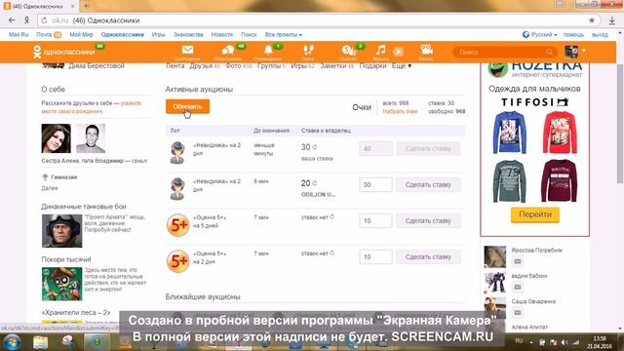Click the Odnoklassniki logo
Image resolution: width=624 pixels, height=351 pixels.
pos(63,52)
